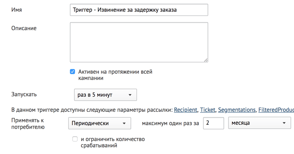Follow the Segmentations parameter link
Image resolution: width=294 pixels, height=154 pixels.
coord(237,110)
